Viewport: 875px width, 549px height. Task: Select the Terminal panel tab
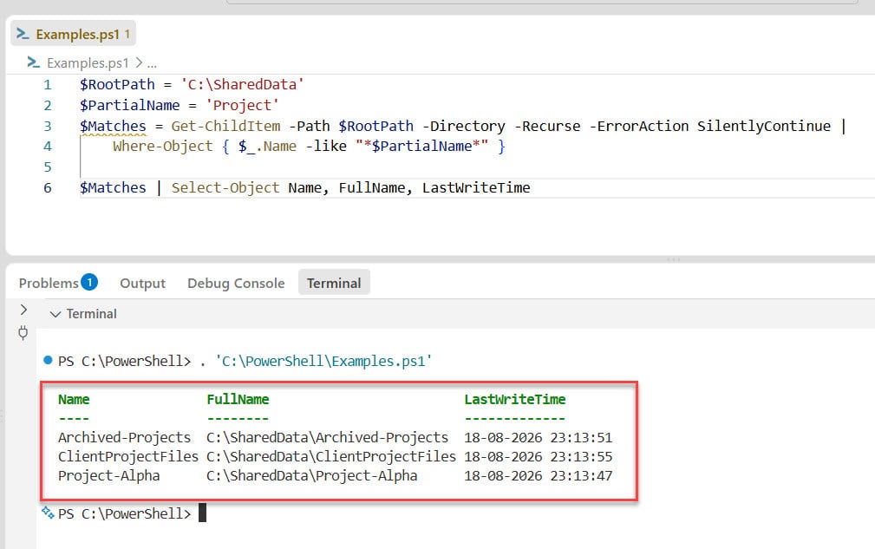(x=334, y=284)
